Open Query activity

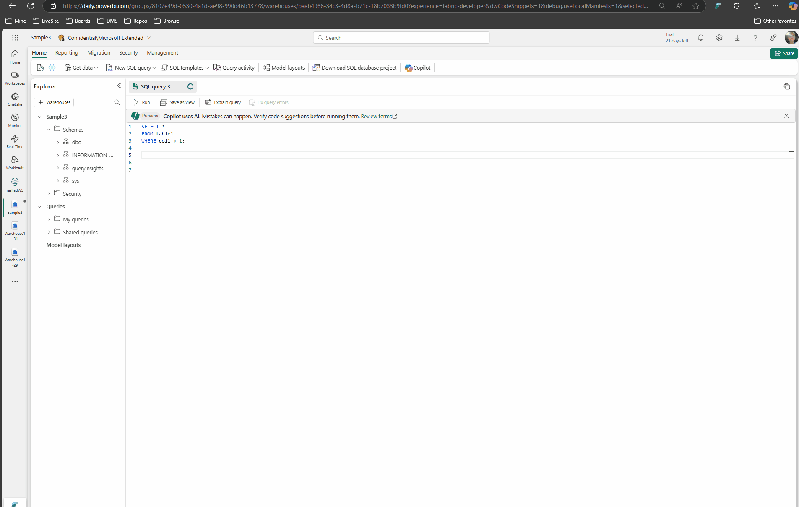pyautogui.click(x=234, y=68)
